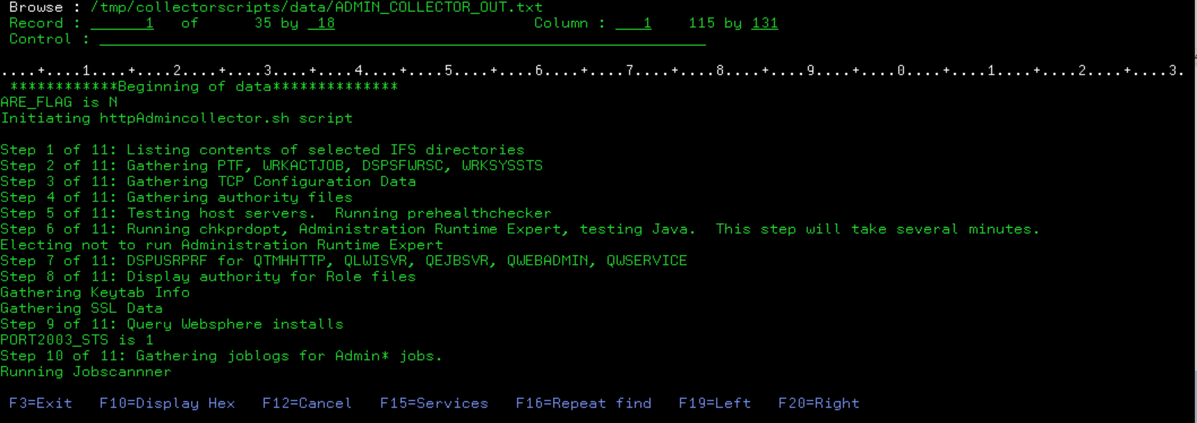The image size is (1197, 423).
Task: Focus the Control command input line
Action: click(403, 39)
